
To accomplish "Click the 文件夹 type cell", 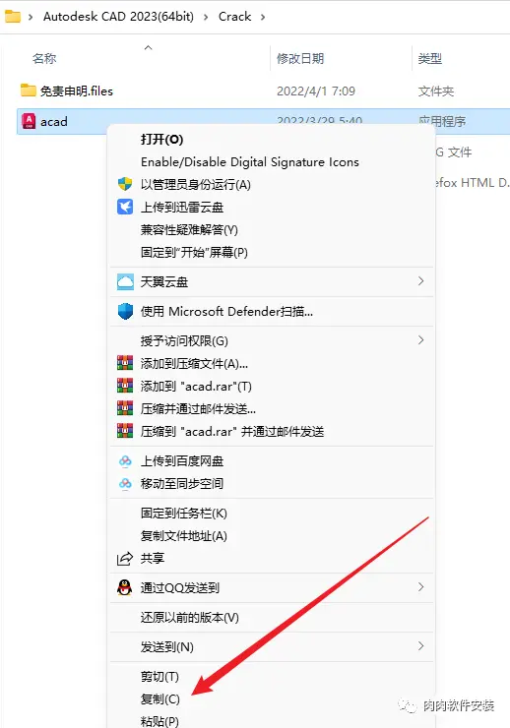I will pyautogui.click(x=436, y=91).
